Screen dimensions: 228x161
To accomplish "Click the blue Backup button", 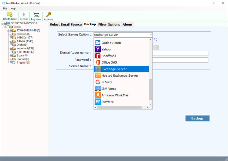I will tap(197, 118).
